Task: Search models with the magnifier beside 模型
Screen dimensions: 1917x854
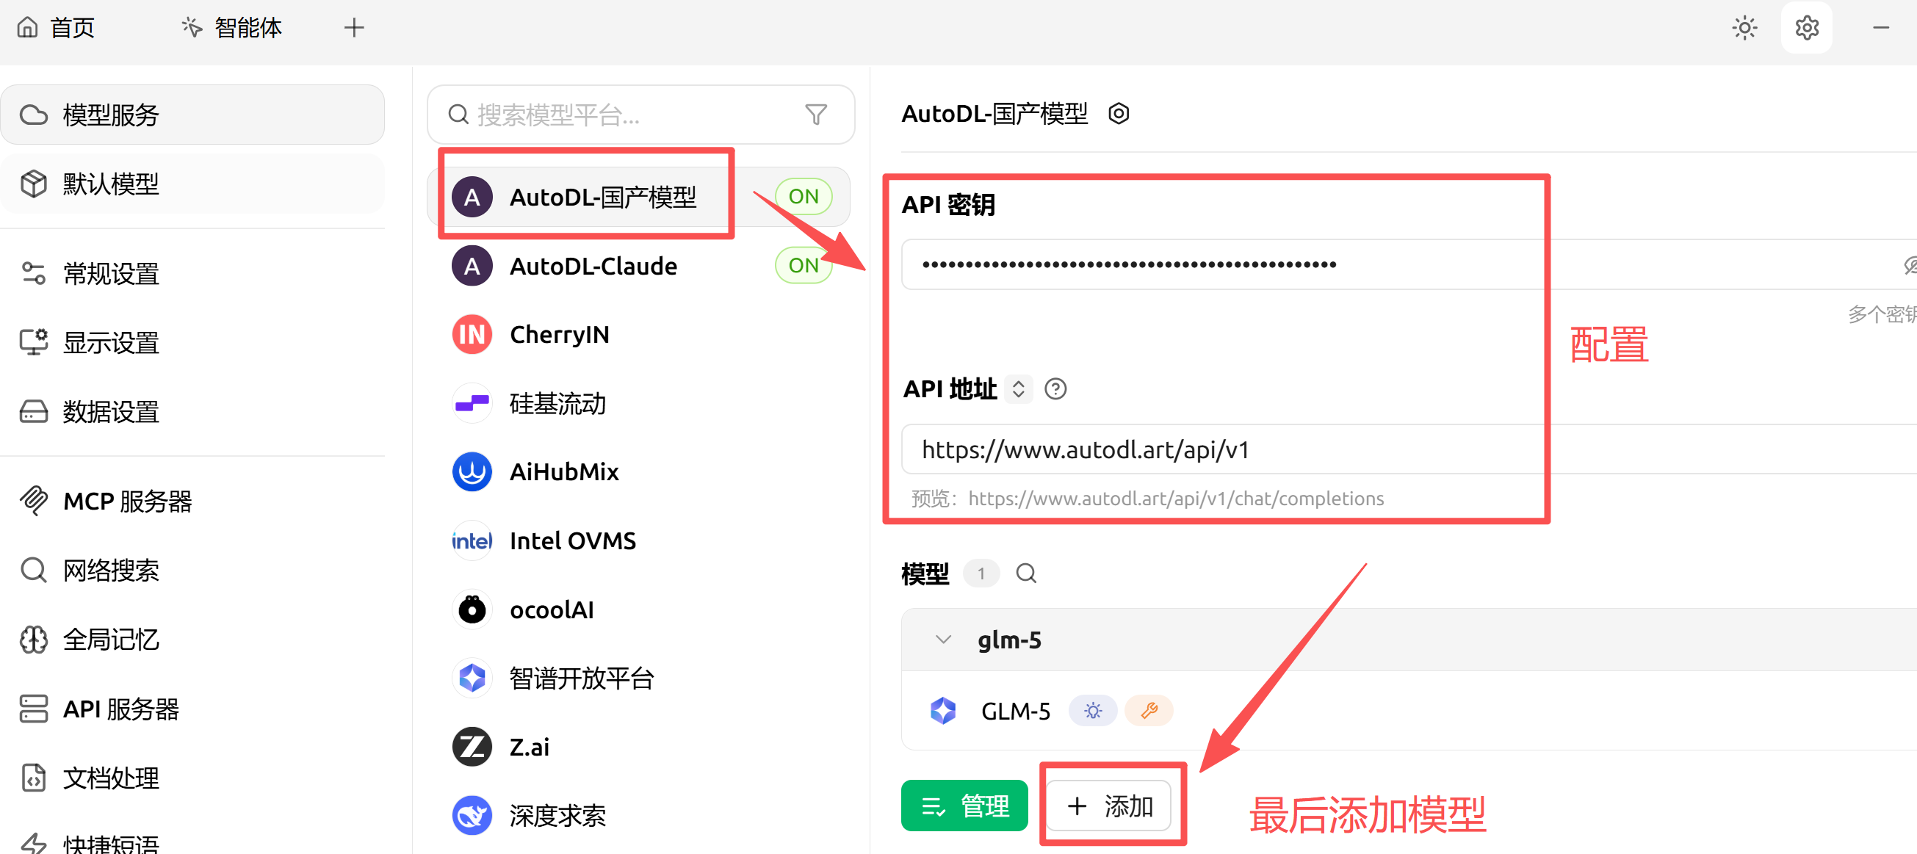Action: tap(1026, 573)
